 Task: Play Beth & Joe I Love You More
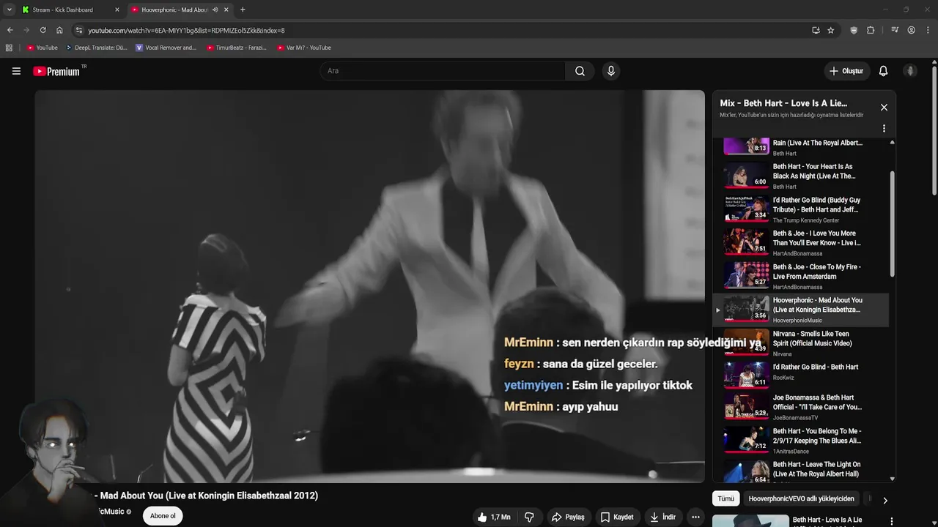[802, 243]
